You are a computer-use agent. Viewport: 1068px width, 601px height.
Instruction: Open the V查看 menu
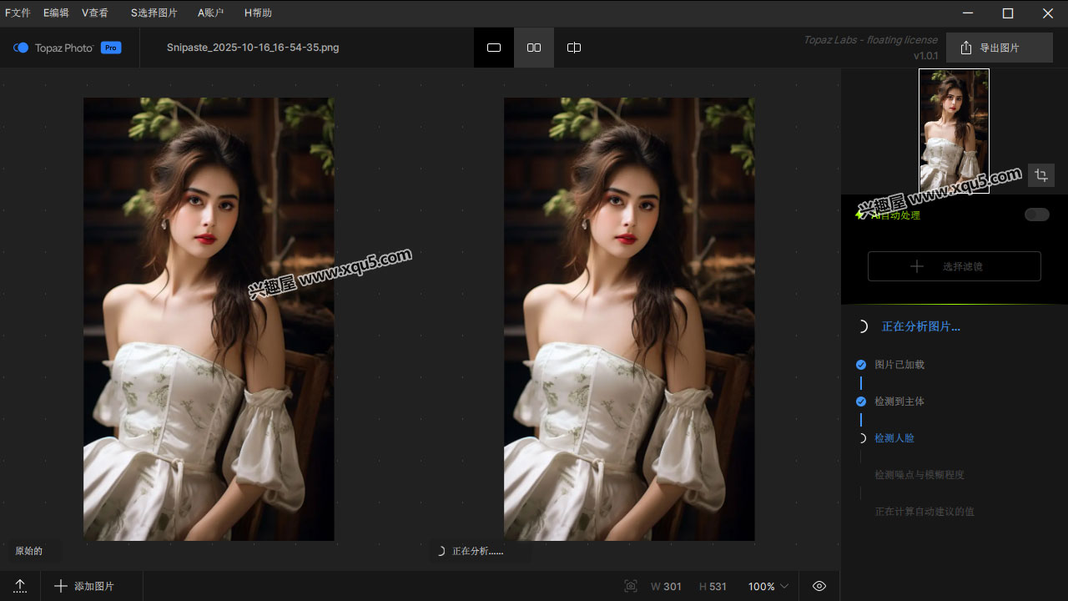tap(95, 13)
